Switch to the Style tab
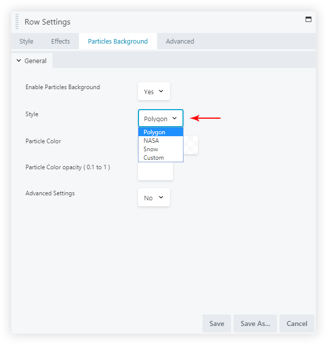The height and width of the screenshot is (345, 327). (26, 42)
